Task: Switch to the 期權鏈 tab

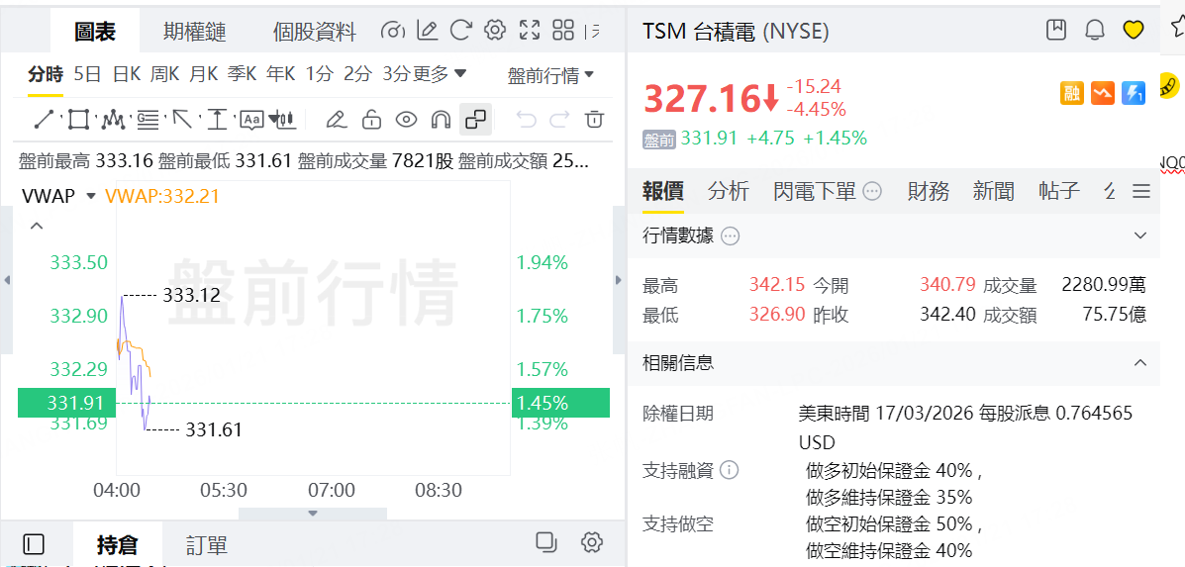Action: [x=194, y=31]
